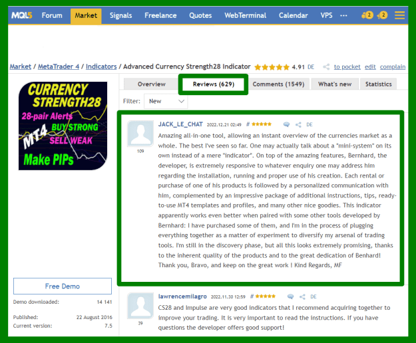416x343 pixels.
Task: Expand the three-dots more menu
Action: (343, 16)
